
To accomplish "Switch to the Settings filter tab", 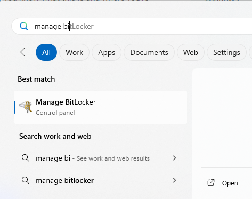I will pos(226,52).
